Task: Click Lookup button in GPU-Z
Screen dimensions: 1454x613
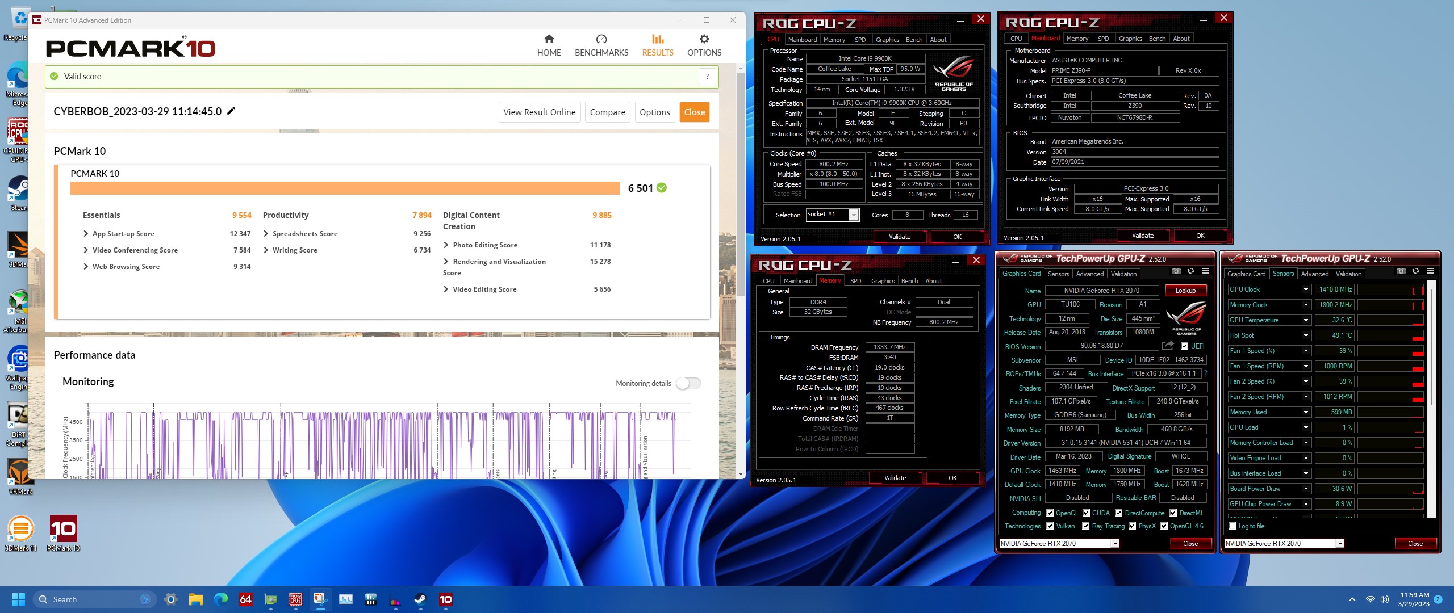Action: [x=1185, y=291]
